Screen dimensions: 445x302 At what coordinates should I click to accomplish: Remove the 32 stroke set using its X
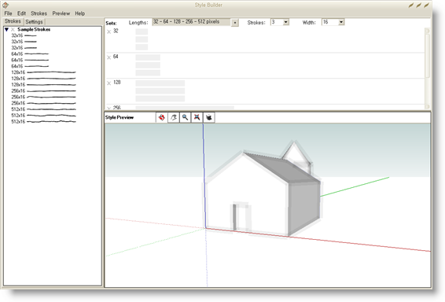tap(109, 31)
